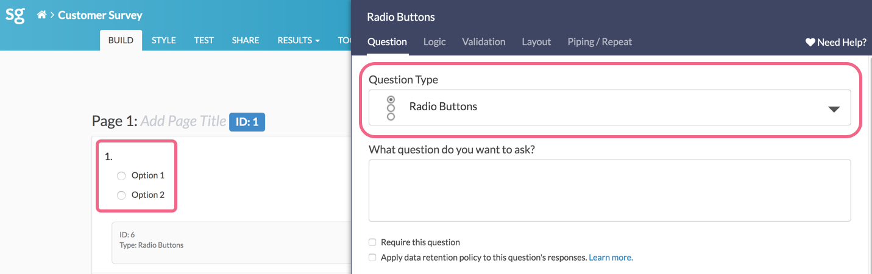Click the Customer Survey breadcrumb link
This screenshot has width=872, height=274.
(x=100, y=15)
